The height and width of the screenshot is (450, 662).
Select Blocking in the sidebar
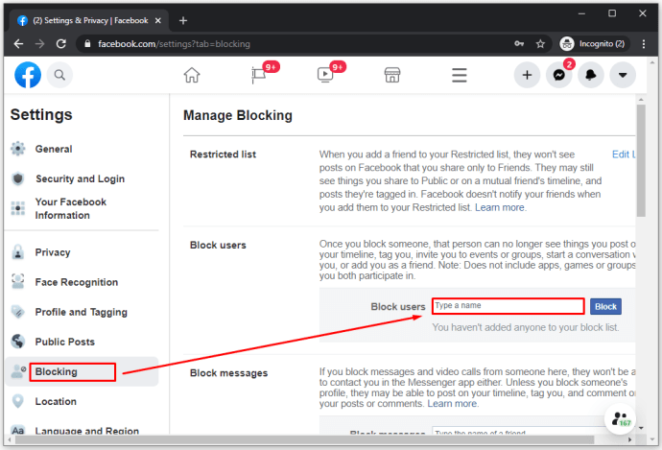(x=82, y=372)
